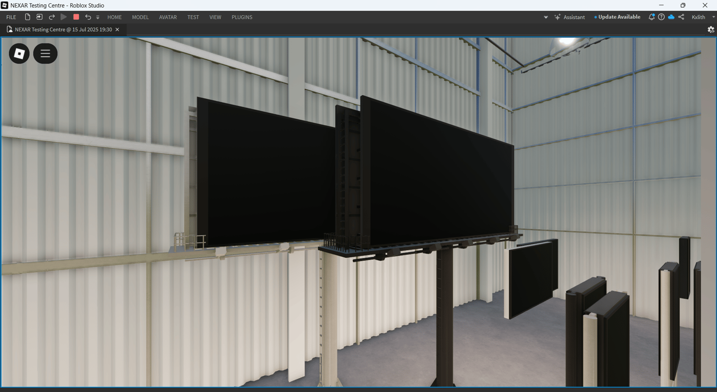Click the Share icon
This screenshot has width=717, height=392.
(681, 17)
